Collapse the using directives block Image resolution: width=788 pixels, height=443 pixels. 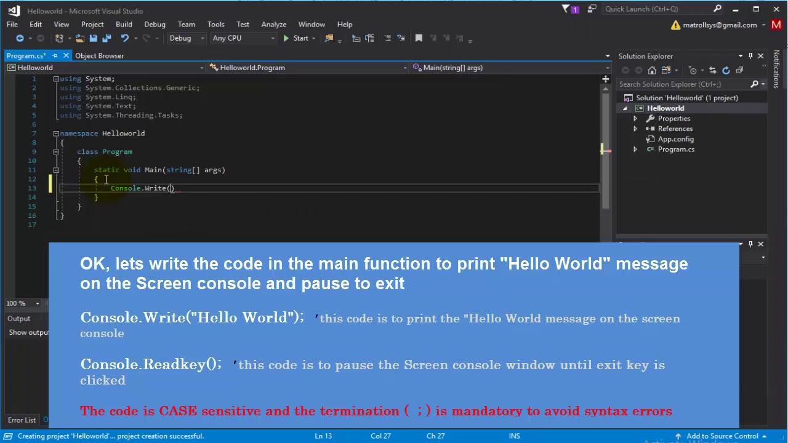(55, 79)
